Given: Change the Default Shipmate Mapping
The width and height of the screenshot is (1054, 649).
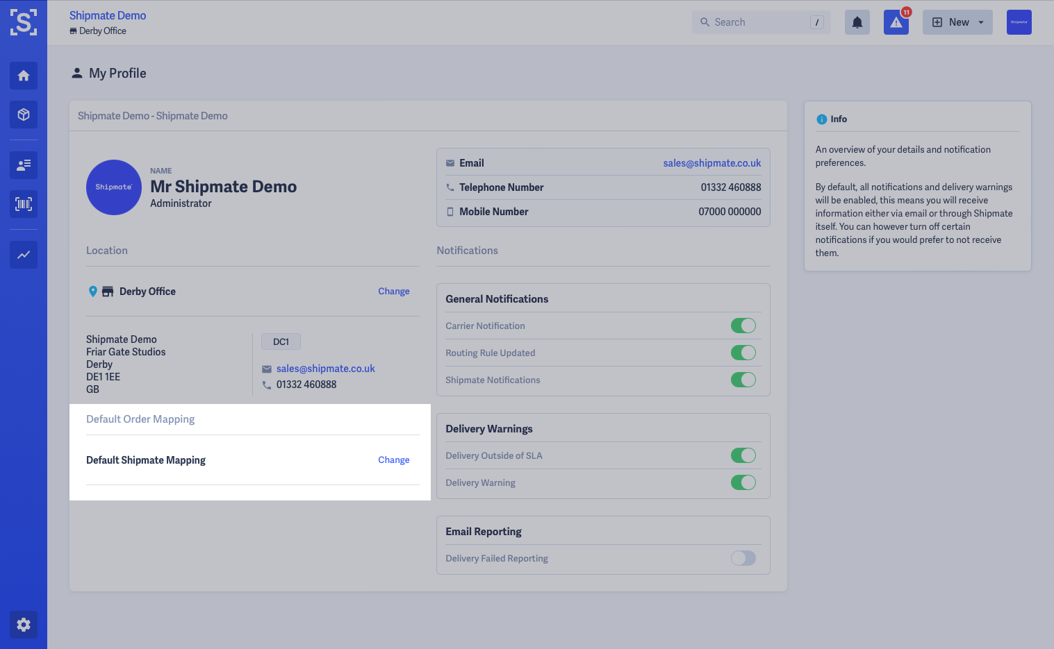Looking at the screenshot, I should click(x=394, y=460).
